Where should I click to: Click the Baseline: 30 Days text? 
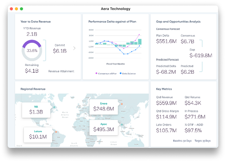[182, 141]
